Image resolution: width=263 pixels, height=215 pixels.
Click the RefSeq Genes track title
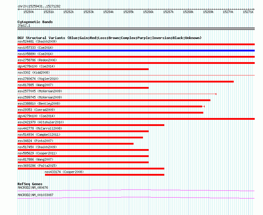pos(30,184)
